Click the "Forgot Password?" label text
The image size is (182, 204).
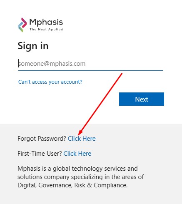[42, 139]
